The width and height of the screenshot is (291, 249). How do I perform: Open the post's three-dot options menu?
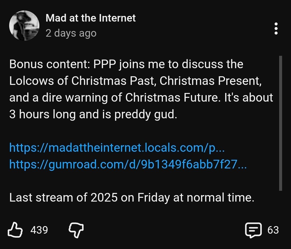(x=276, y=29)
